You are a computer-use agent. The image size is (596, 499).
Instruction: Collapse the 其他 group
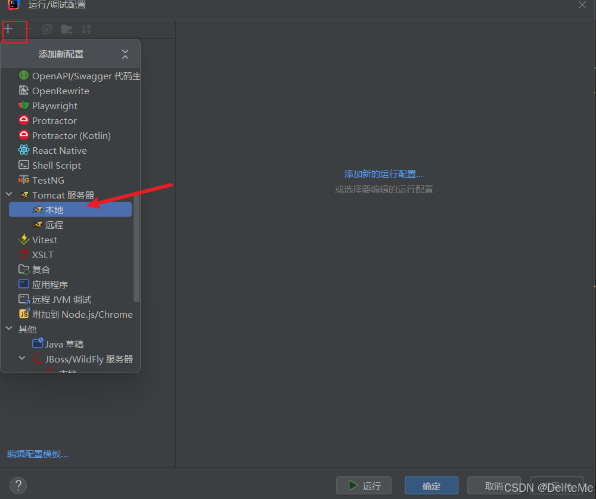coord(9,328)
